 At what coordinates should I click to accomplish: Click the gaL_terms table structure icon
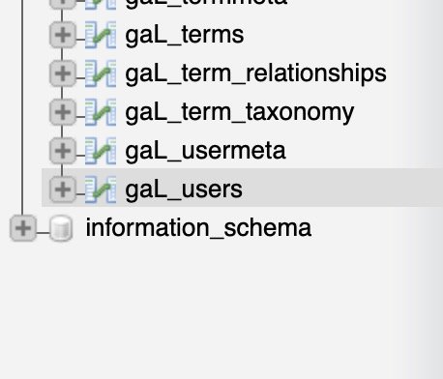click(101, 35)
